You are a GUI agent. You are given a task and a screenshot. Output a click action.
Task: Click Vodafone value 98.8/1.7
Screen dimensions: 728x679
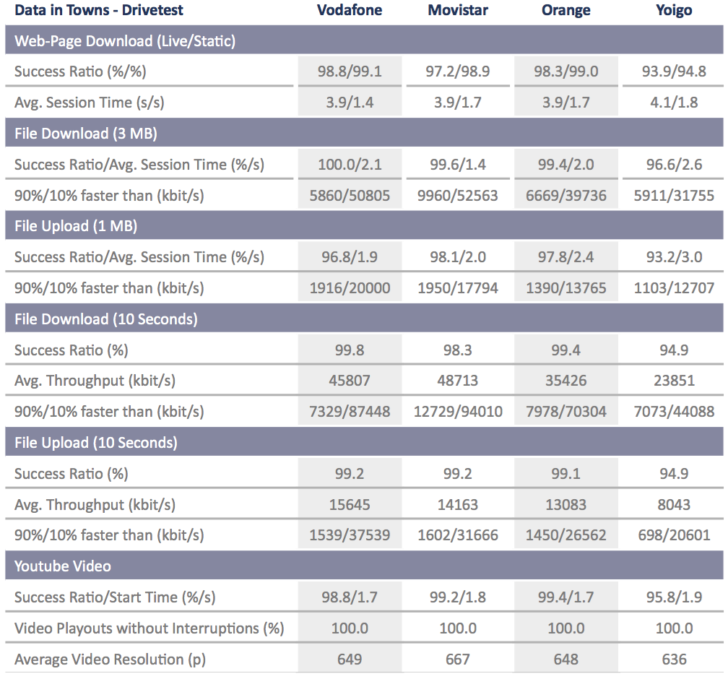(x=350, y=597)
